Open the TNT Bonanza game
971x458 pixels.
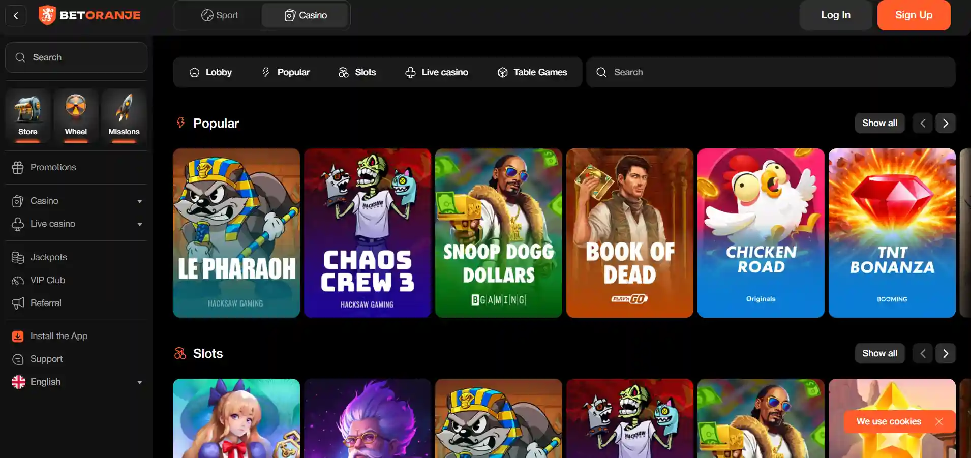pyautogui.click(x=892, y=233)
